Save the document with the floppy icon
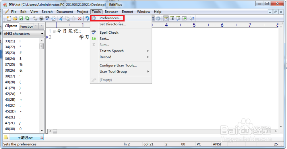The height and width of the screenshot is (149, 287). 21,18
